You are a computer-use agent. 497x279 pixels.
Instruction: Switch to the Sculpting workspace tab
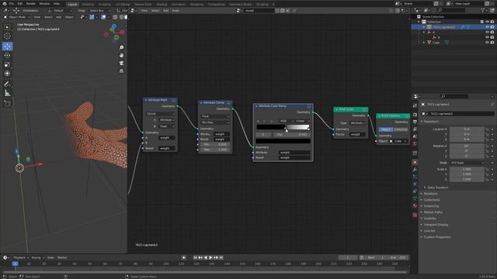coord(105,5)
